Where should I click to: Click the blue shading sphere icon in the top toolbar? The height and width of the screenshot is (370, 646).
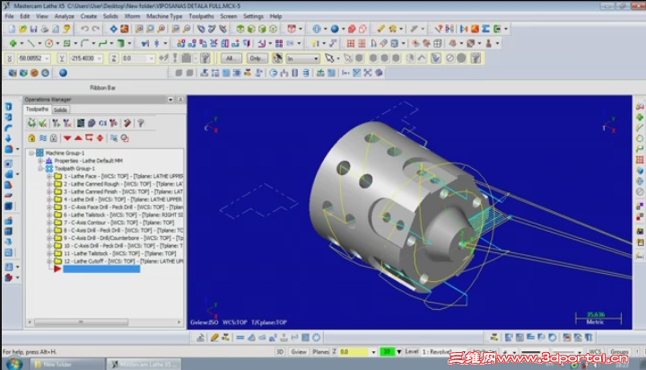(x=335, y=29)
